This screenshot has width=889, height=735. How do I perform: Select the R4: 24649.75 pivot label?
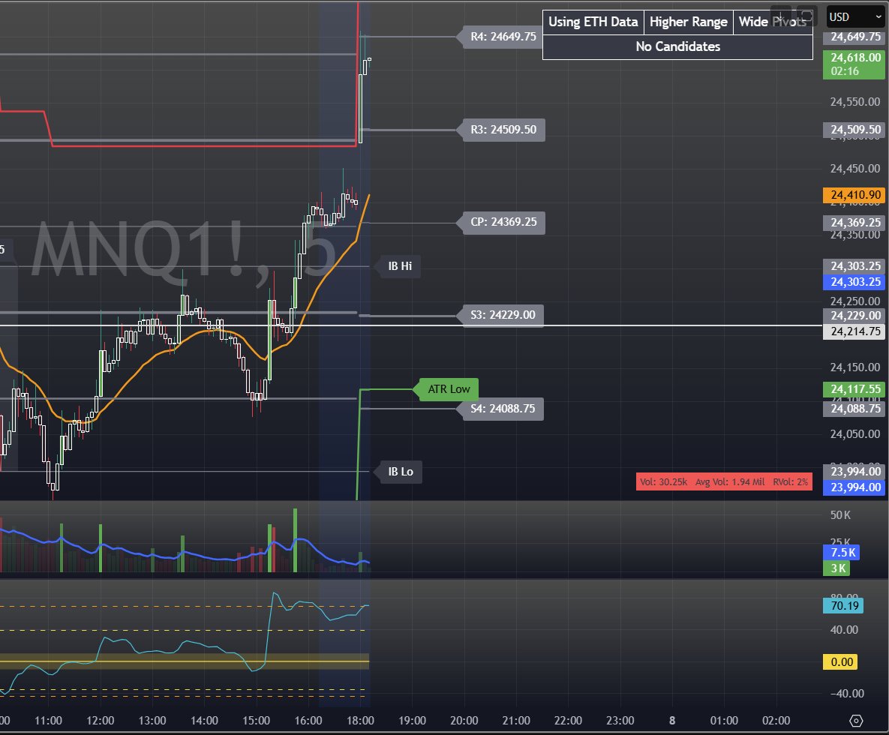click(503, 37)
